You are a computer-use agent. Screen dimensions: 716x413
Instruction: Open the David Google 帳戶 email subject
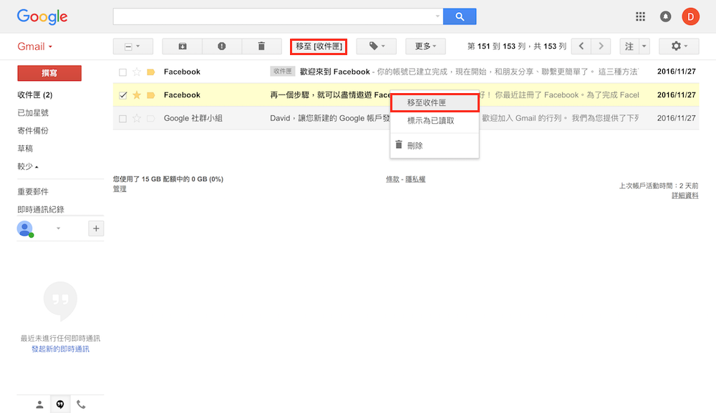tap(329, 118)
